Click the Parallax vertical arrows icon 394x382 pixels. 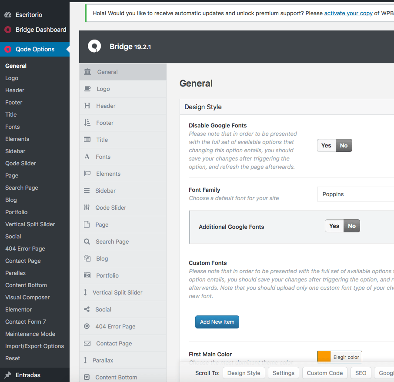coord(85,360)
